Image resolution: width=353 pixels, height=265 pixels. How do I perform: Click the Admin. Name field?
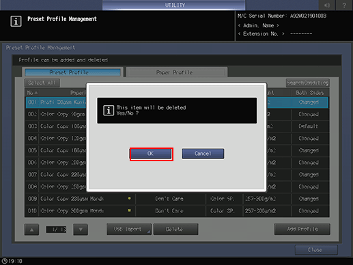click(258, 25)
